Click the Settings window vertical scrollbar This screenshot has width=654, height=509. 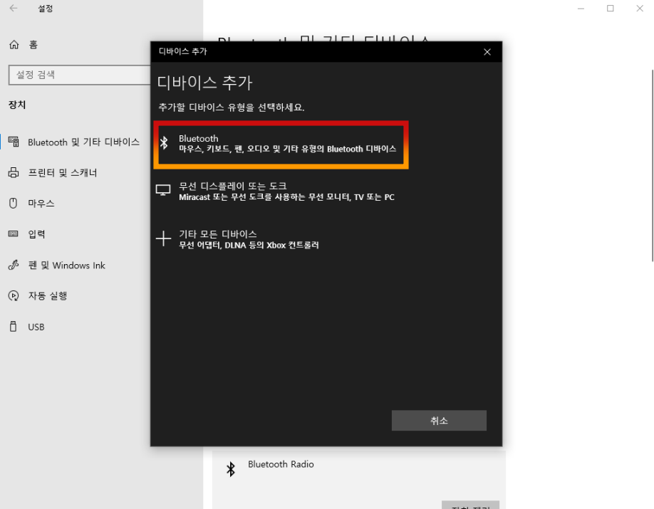652,166
